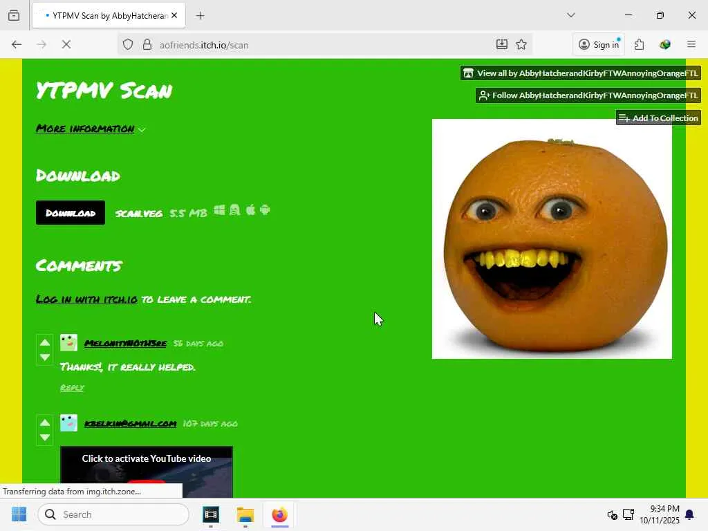The width and height of the screenshot is (708, 531).
Task: Click kbelkin@gmail.com's avatar image
Action: tap(68, 423)
